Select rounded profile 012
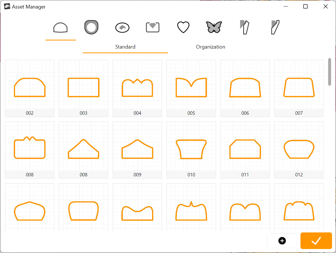336x253 pixels. pos(299,150)
